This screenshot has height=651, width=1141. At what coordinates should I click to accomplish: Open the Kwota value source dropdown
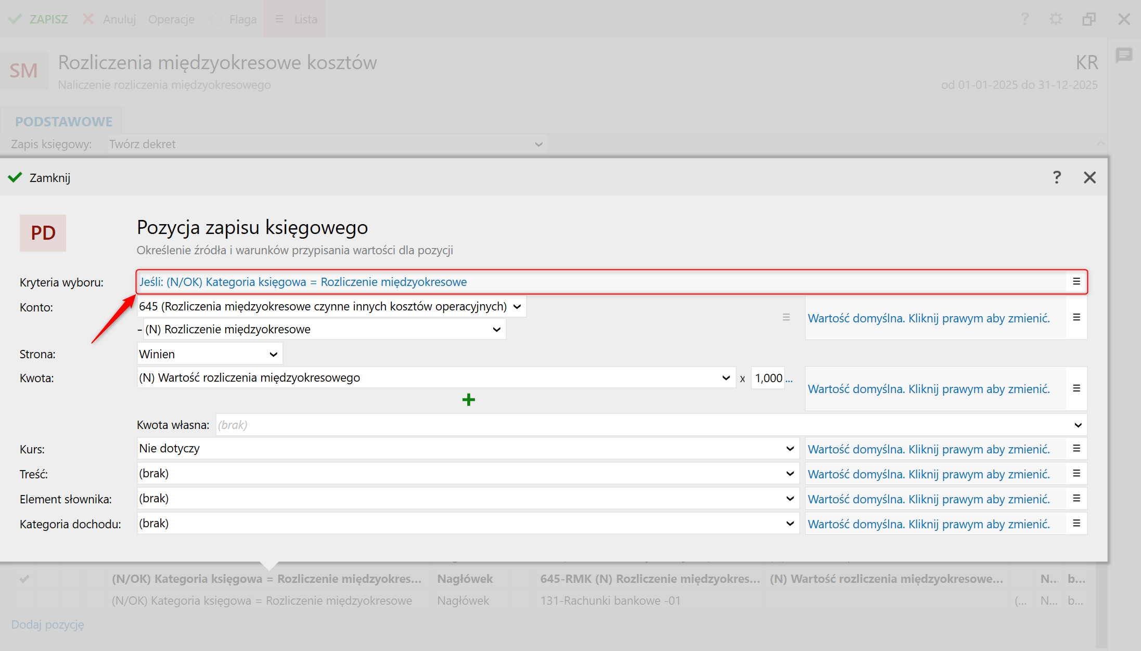pos(726,378)
